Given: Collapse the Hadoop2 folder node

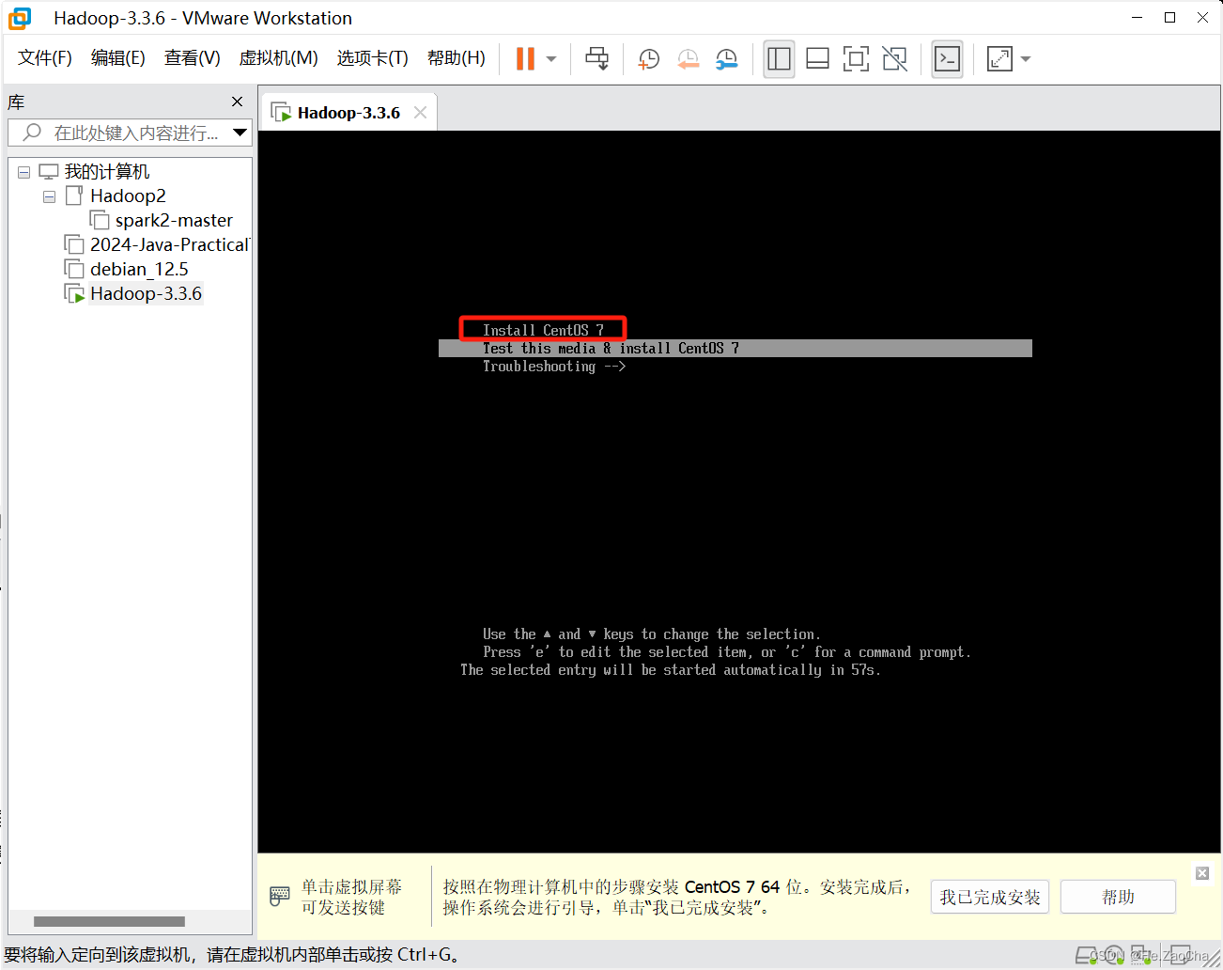Looking at the screenshot, I should pyautogui.click(x=49, y=196).
